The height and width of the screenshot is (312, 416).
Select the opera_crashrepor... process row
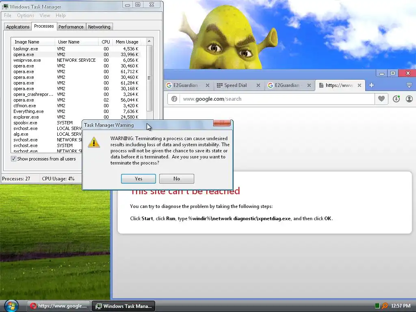click(76, 94)
